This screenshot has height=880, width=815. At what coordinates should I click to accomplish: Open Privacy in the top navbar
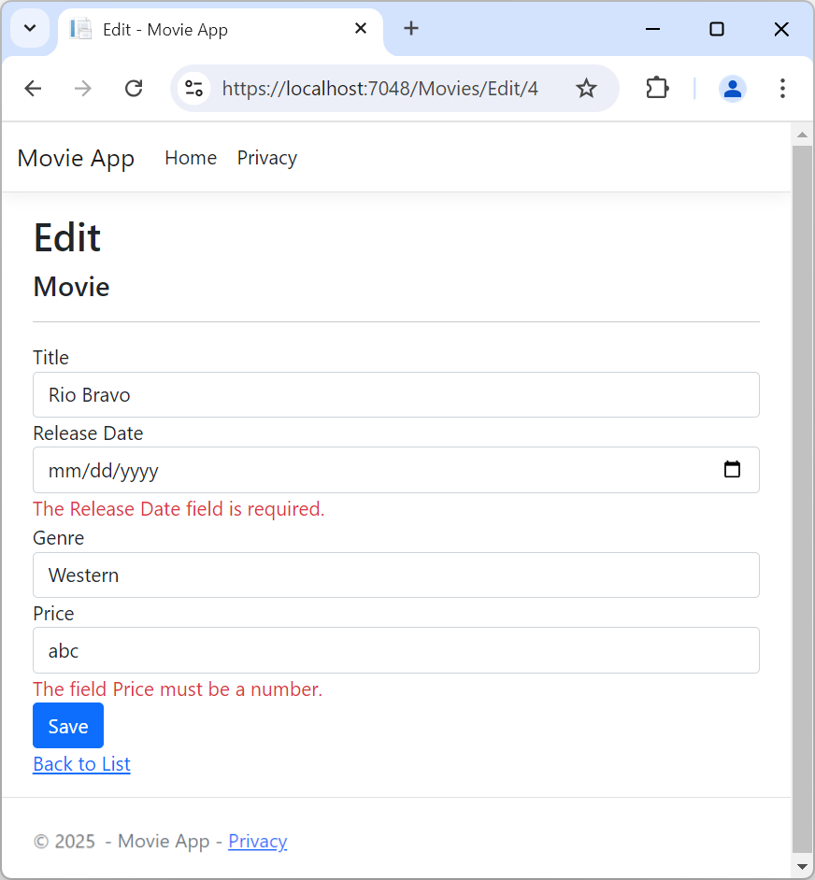pos(266,158)
